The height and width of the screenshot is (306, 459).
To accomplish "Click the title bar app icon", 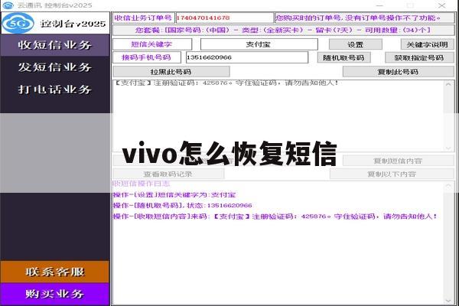I will pyautogui.click(x=8, y=5).
